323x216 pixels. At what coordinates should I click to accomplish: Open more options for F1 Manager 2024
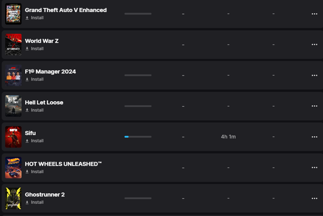click(x=314, y=75)
